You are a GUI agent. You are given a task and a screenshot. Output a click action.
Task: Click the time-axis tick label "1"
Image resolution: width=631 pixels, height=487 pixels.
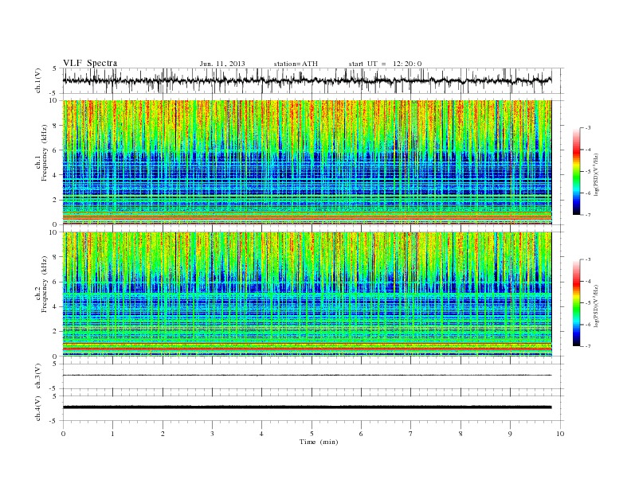(x=112, y=434)
